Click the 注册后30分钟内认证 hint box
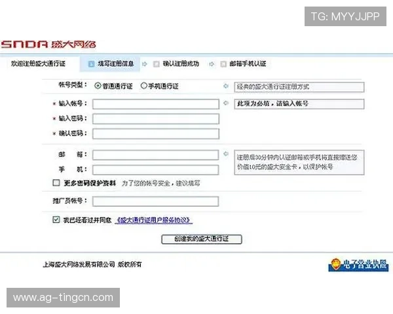The image size is (393, 314). coord(299,162)
